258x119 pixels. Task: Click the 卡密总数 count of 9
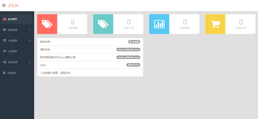coord(73,22)
